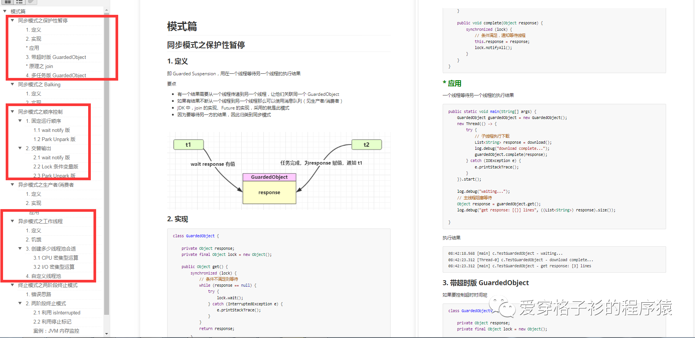Click the bookmarks panel scroll-up arrow
The height and width of the screenshot is (338, 695).
point(106,10)
